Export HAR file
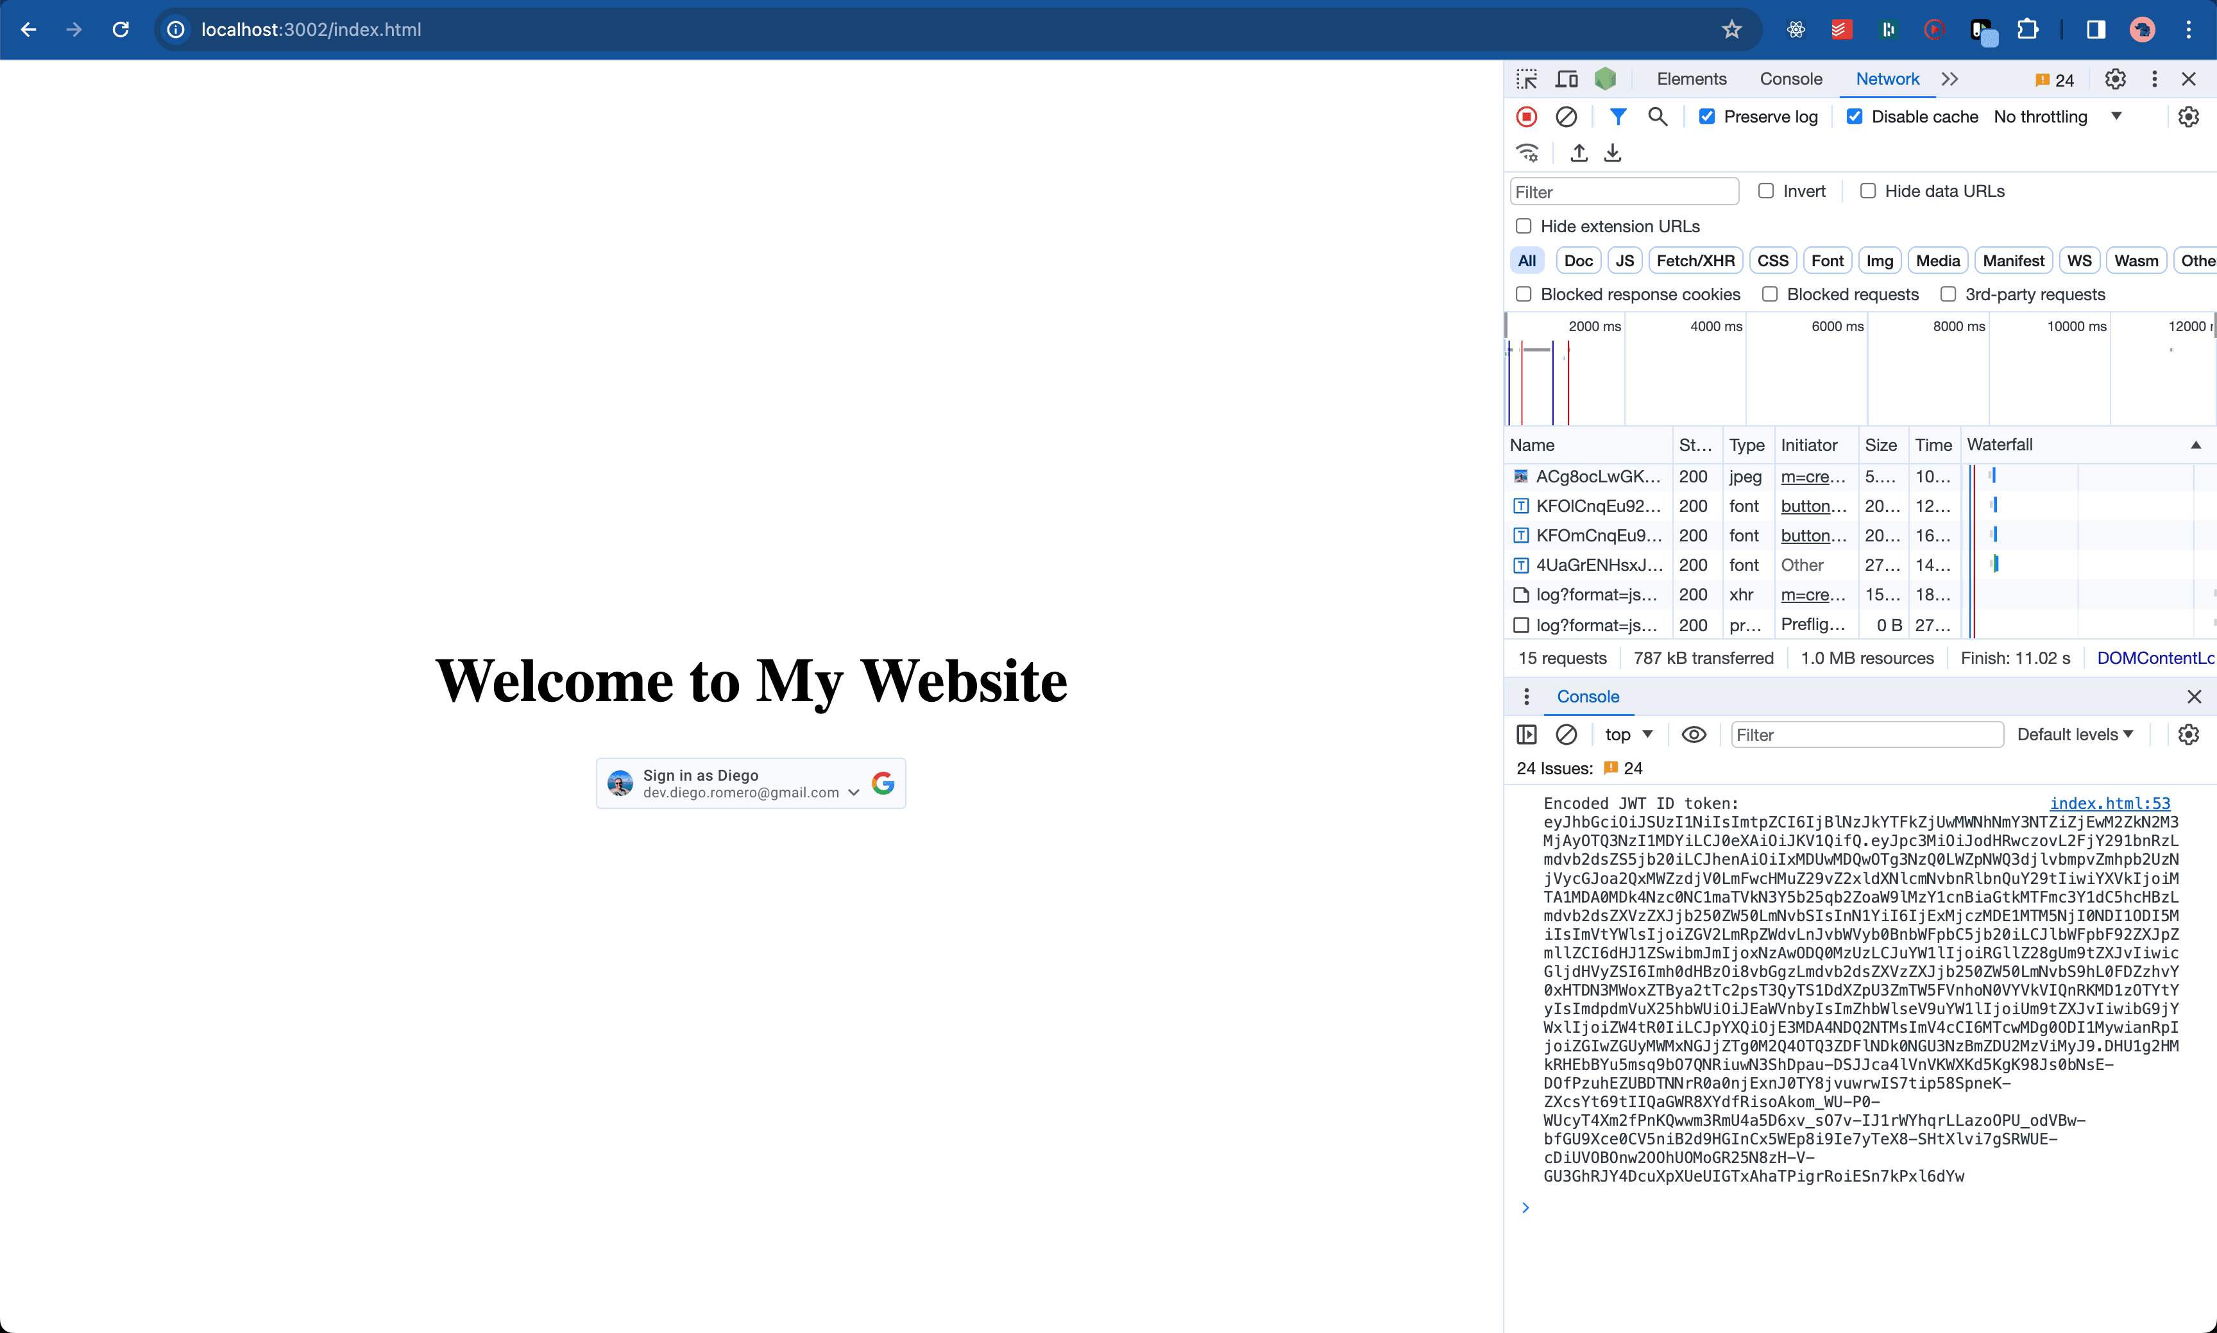 point(1613,153)
